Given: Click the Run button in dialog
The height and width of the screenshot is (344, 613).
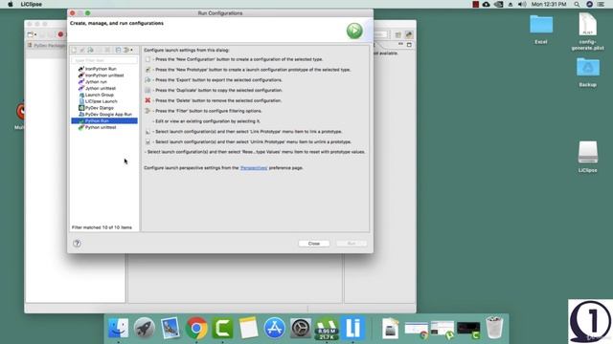Looking at the screenshot, I should (x=352, y=244).
